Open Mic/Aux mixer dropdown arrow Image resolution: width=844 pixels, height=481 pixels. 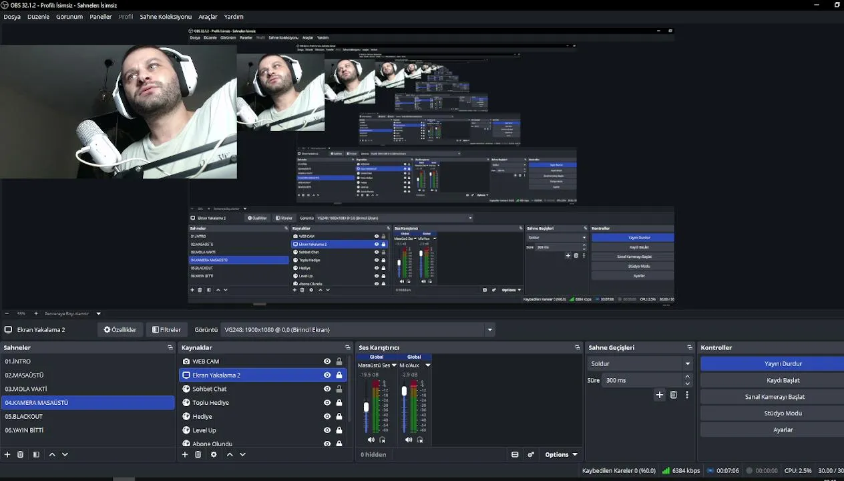(428, 365)
